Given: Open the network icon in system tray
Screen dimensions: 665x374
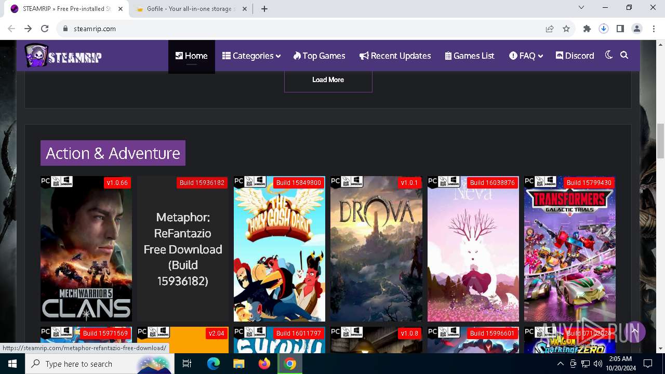Looking at the screenshot, I should tap(586, 364).
